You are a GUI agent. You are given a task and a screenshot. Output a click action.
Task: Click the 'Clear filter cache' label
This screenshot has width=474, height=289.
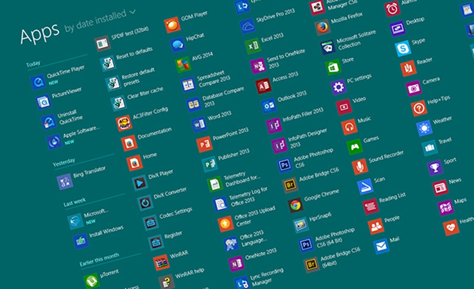[x=145, y=93]
